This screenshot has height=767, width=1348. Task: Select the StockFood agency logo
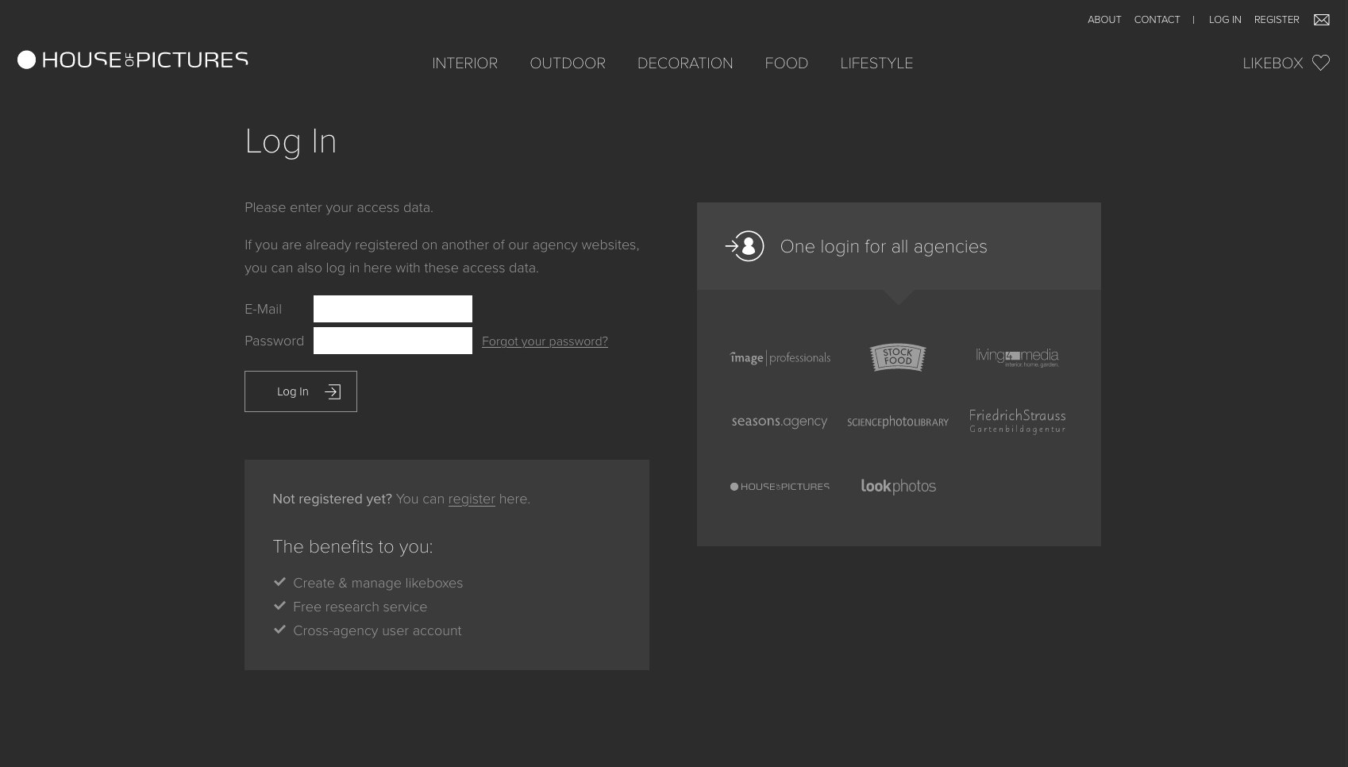coord(897,357)
